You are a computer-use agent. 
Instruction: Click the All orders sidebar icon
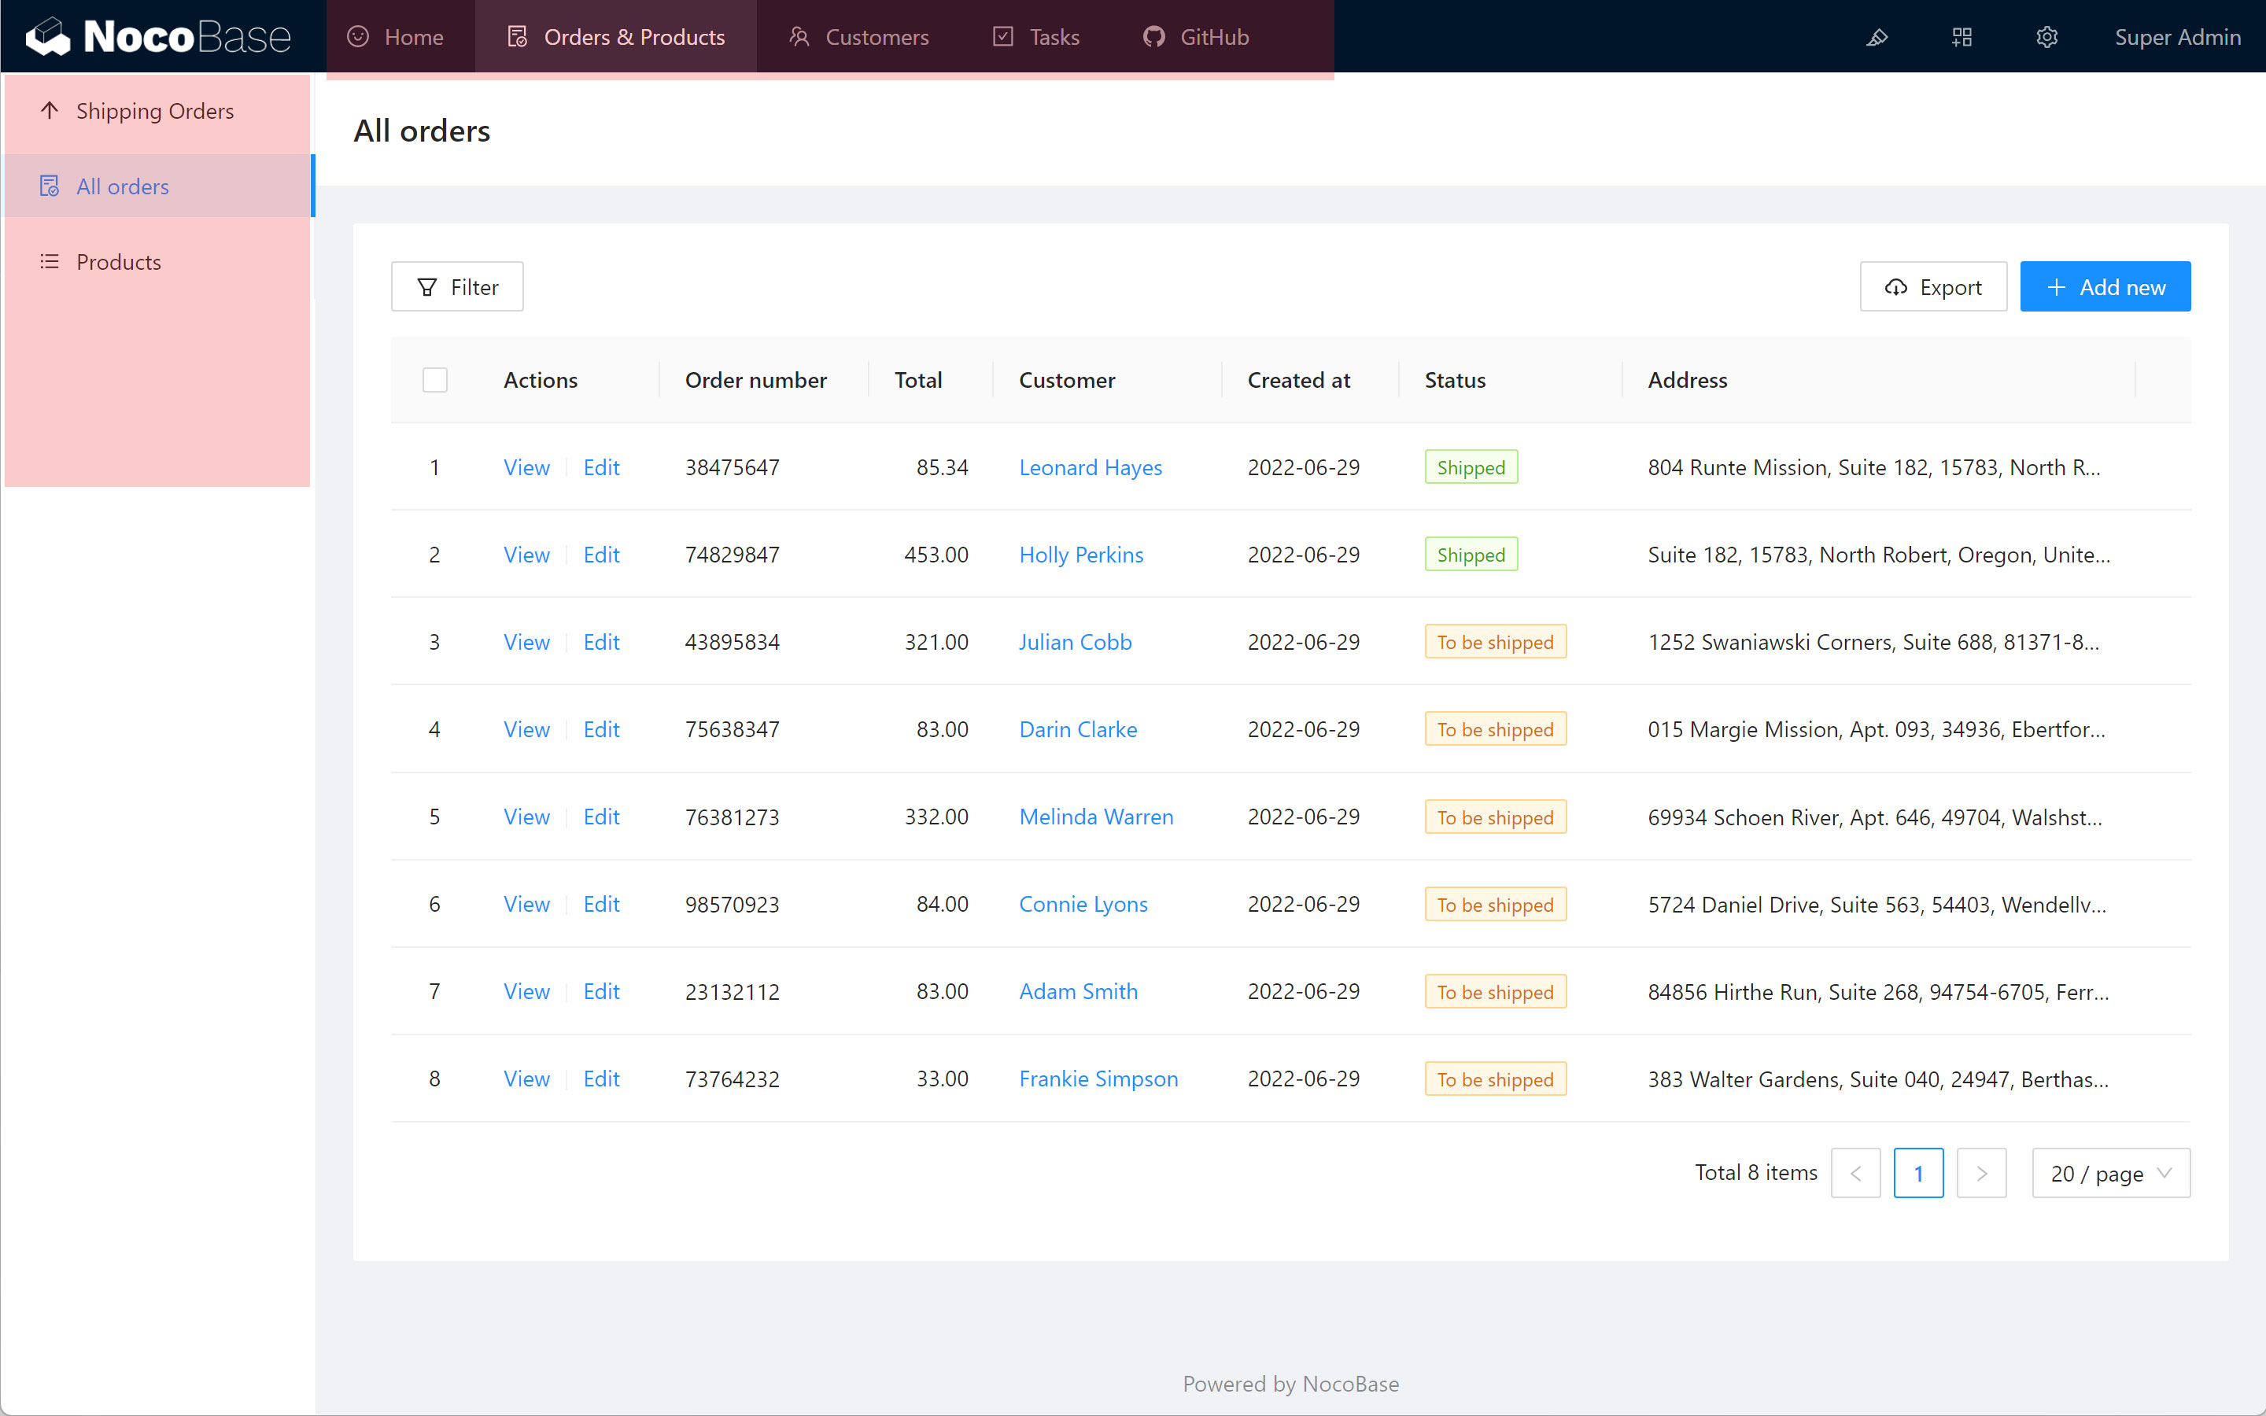coord(50,186)
